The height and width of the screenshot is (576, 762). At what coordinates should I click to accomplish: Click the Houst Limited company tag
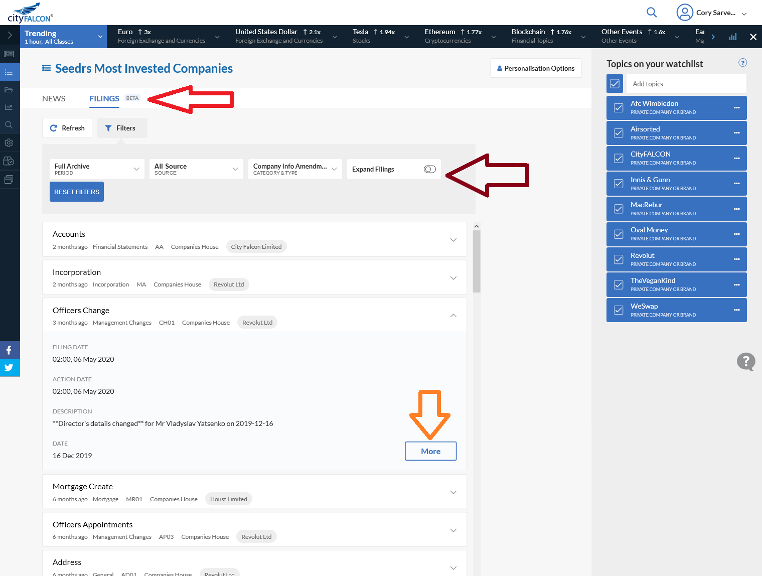pos(229,499)
